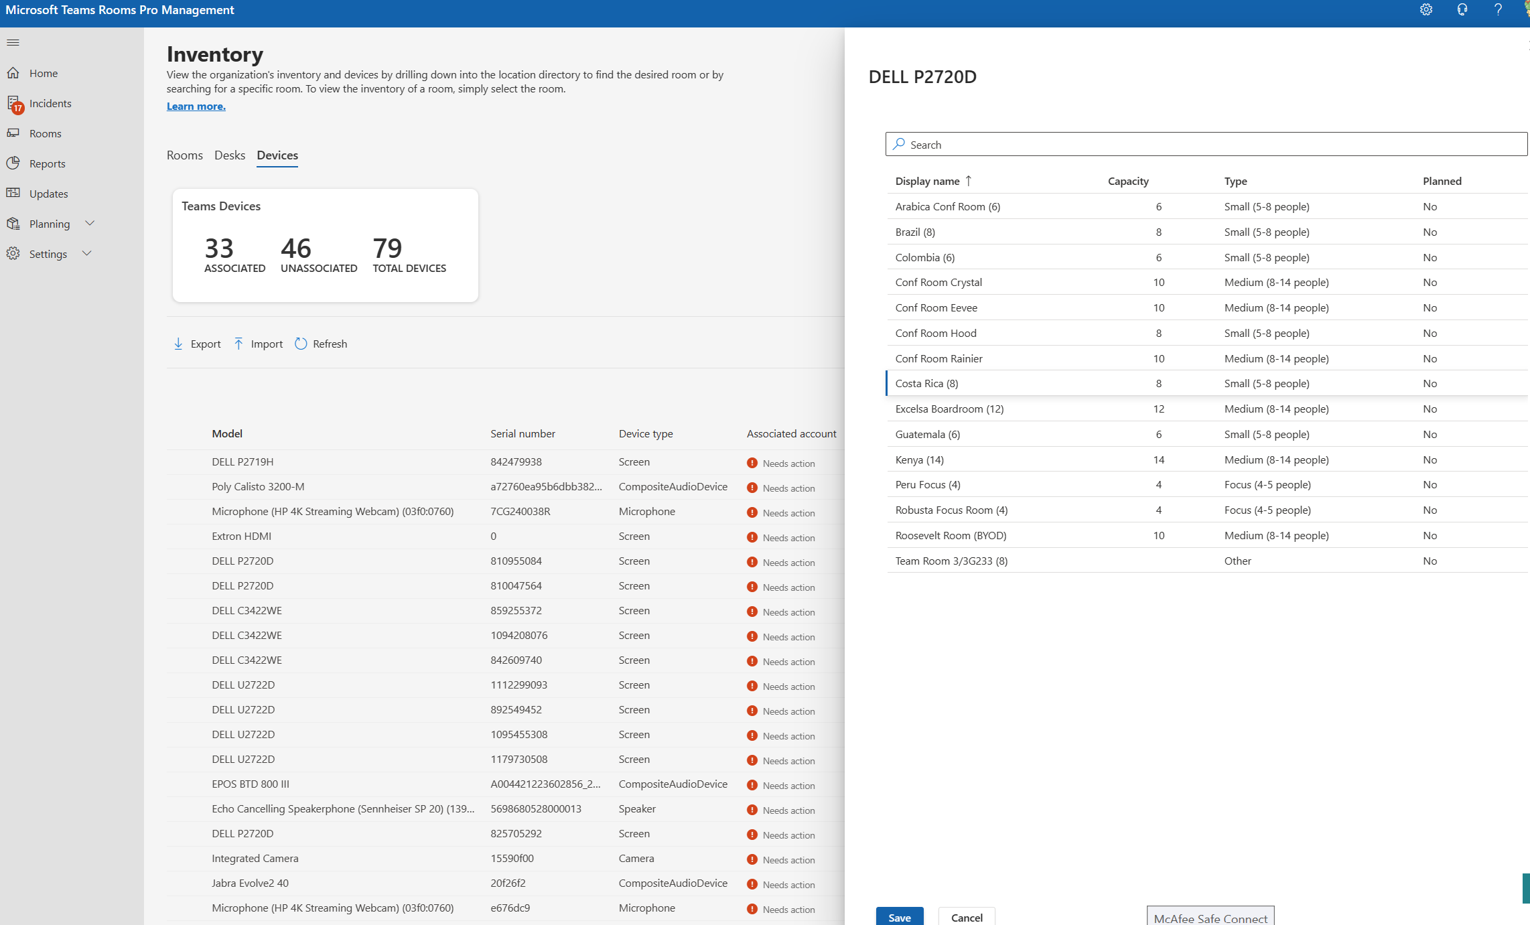
Task: Click the Cancel button
Action: click(x=967, y=916)
